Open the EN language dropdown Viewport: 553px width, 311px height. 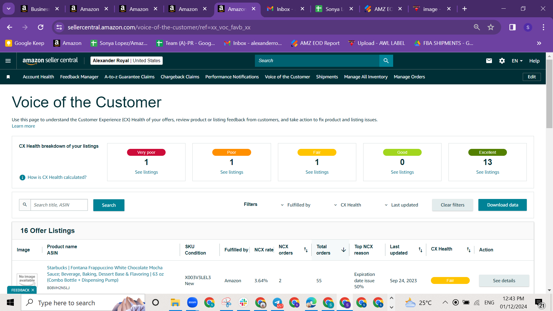(x=517, y=61)
